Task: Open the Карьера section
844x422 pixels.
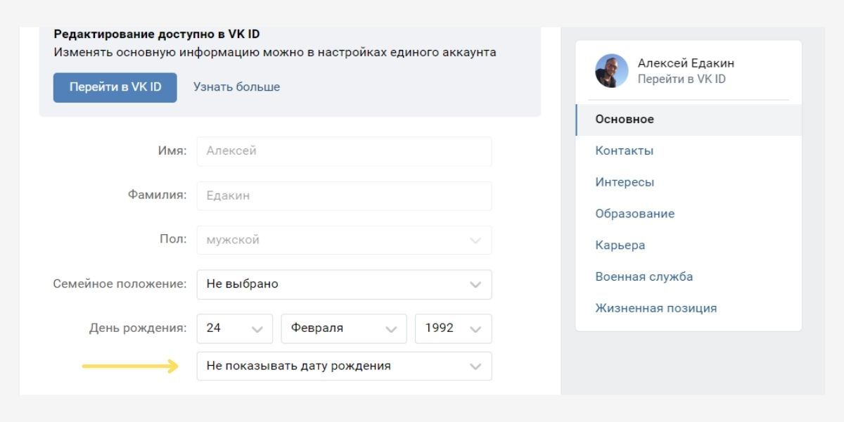Action: click(x=620, y=245)
